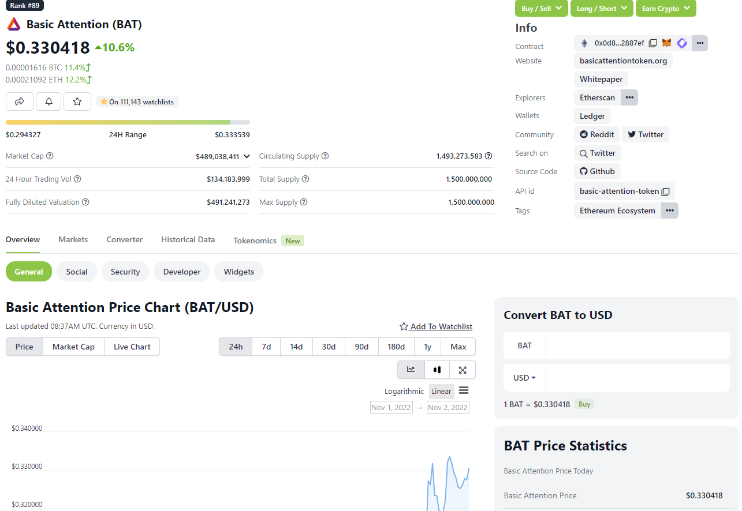Select Logarithmic chart scale
Screen dimensions: 742x511
[x=404, y=392]
